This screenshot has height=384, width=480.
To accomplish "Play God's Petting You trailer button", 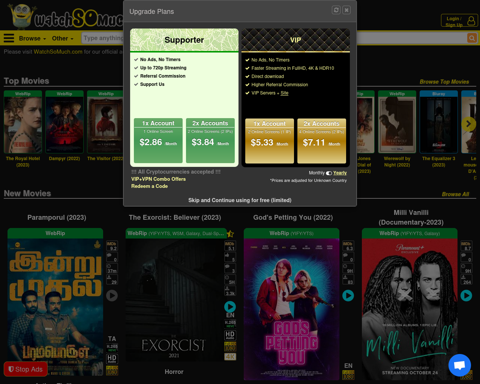I will tap(348, 295).
